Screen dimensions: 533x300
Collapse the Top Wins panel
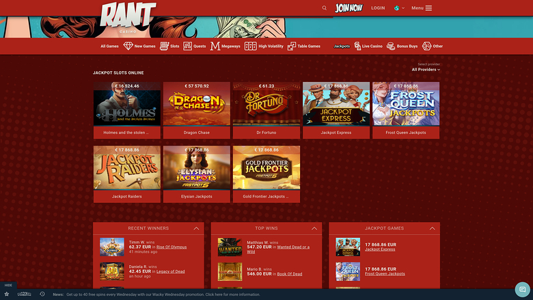pos(314,228)
